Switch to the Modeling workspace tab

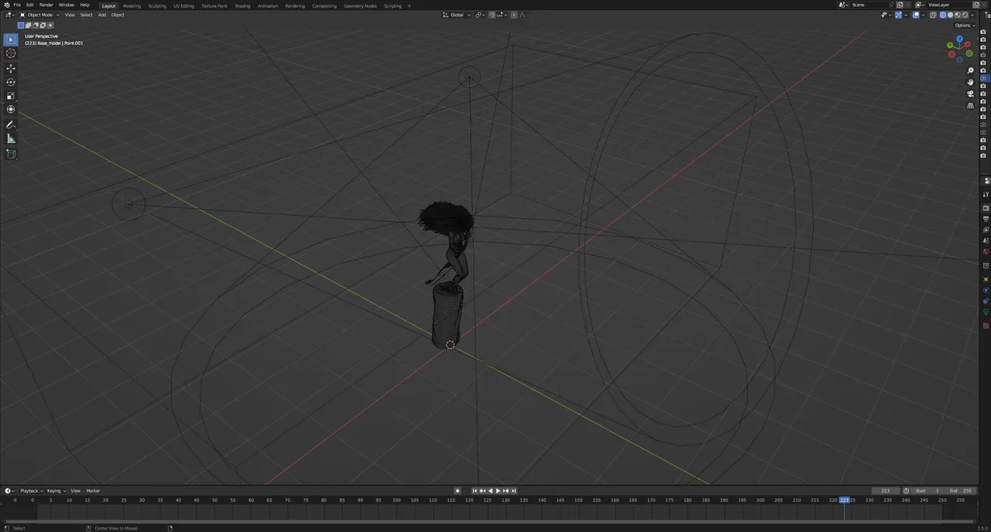[x=132, y=5]
